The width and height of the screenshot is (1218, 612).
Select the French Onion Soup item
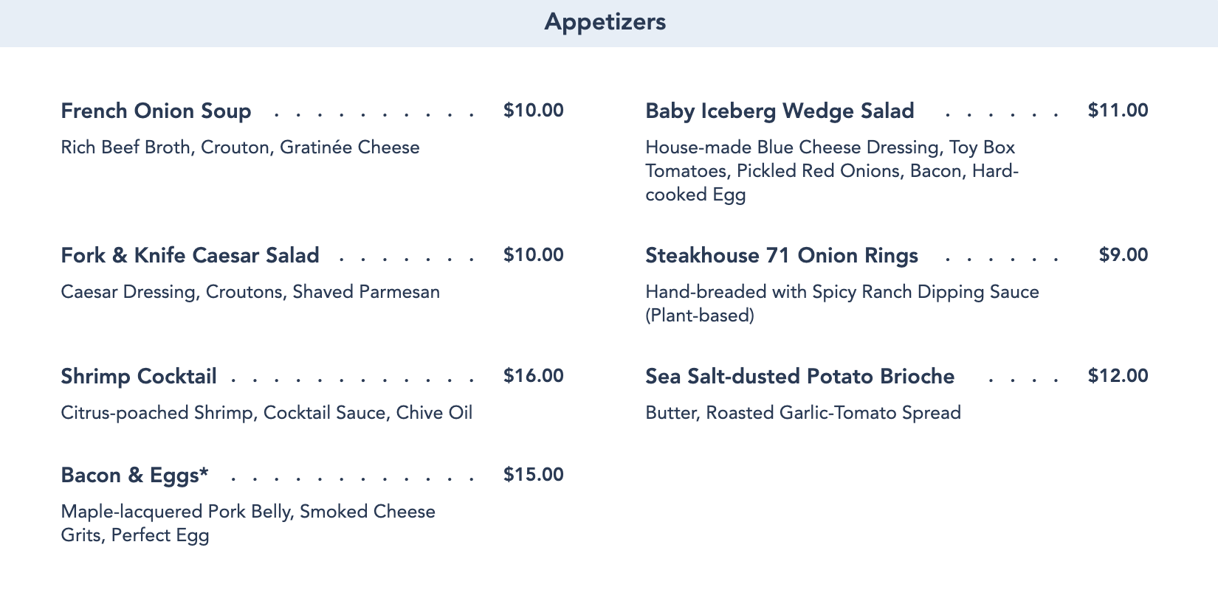156,111
